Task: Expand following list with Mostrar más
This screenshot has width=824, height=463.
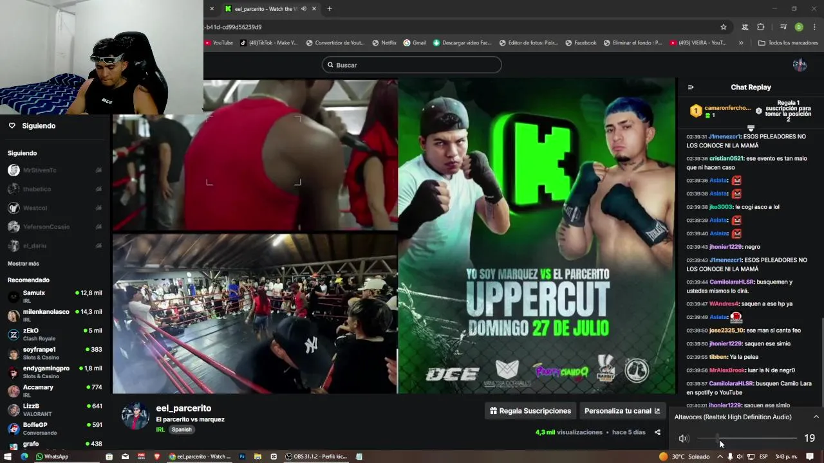Action: pos(23,264)
